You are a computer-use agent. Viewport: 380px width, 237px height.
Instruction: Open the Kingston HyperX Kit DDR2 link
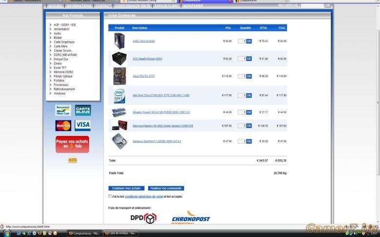coord(161,112)
